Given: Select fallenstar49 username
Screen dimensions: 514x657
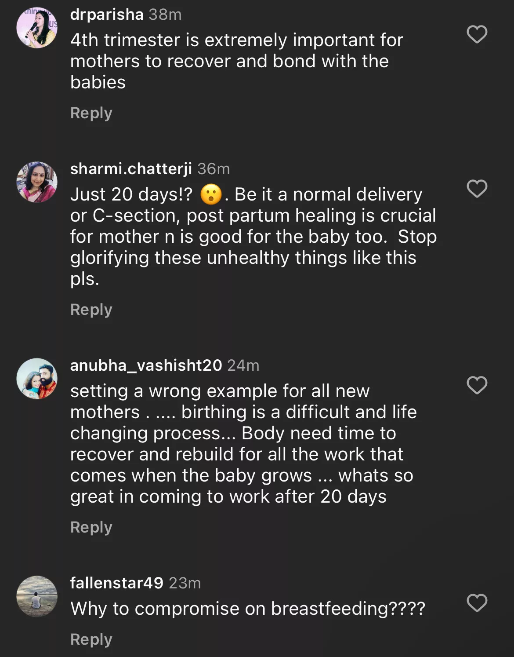Looking at the screenshot, I should tap(116, 583).
